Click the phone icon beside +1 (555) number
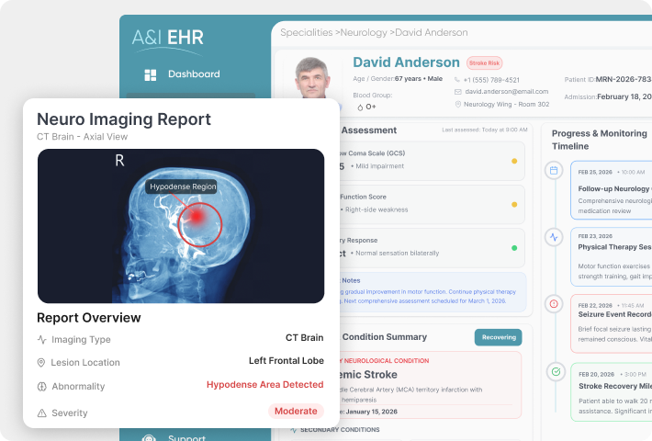 point(457,79)
